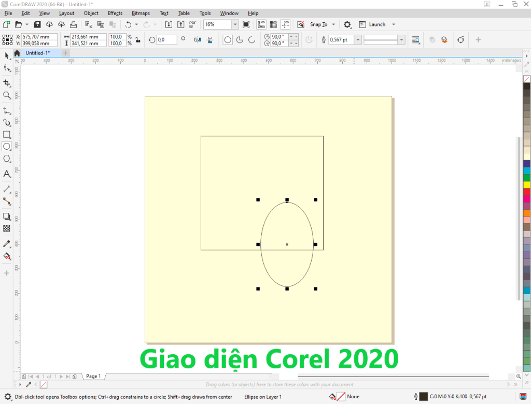
Task: Select the Polygon tool
Action: point(7,158)
